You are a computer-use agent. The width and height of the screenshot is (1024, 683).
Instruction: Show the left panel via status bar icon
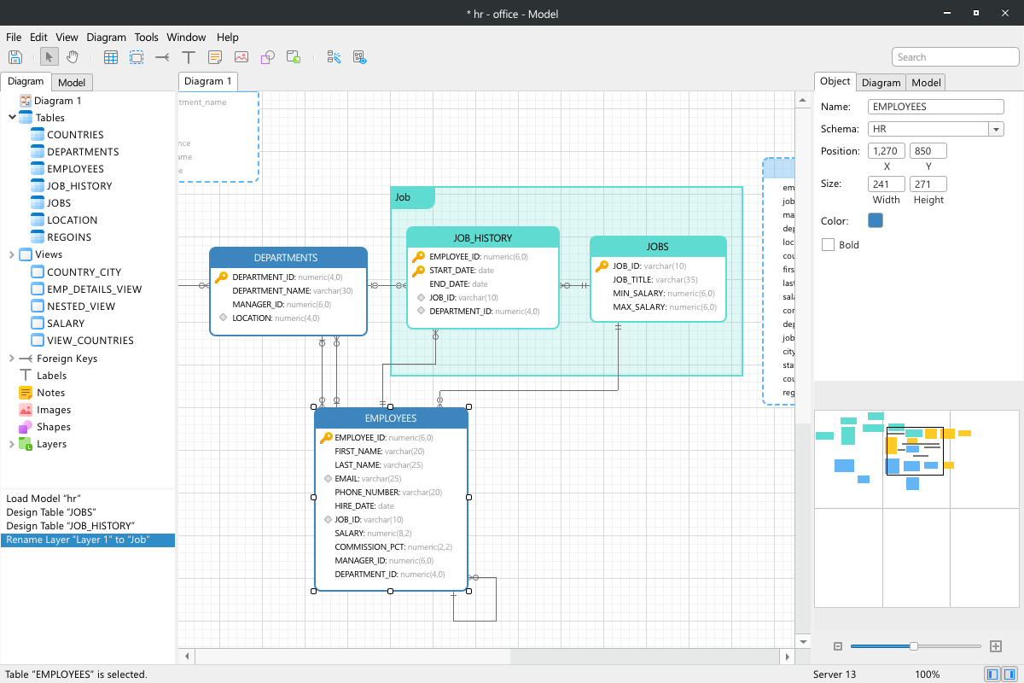pyautogui.click(x=993, y=674)
